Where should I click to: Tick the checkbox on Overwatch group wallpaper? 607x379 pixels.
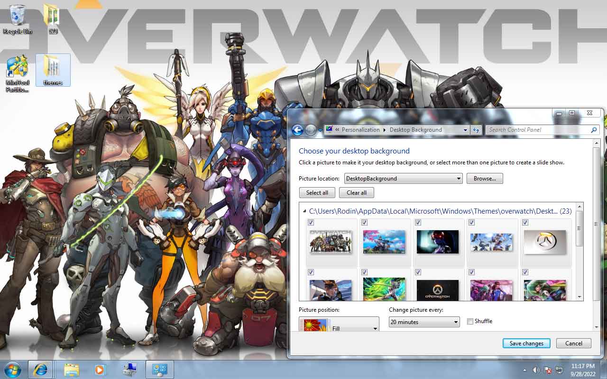(311, 222)
